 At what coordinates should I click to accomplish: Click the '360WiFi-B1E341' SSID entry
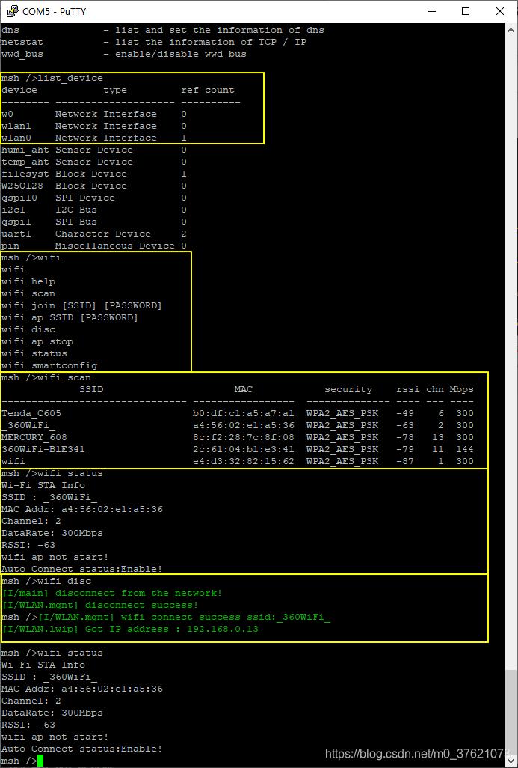43,449
